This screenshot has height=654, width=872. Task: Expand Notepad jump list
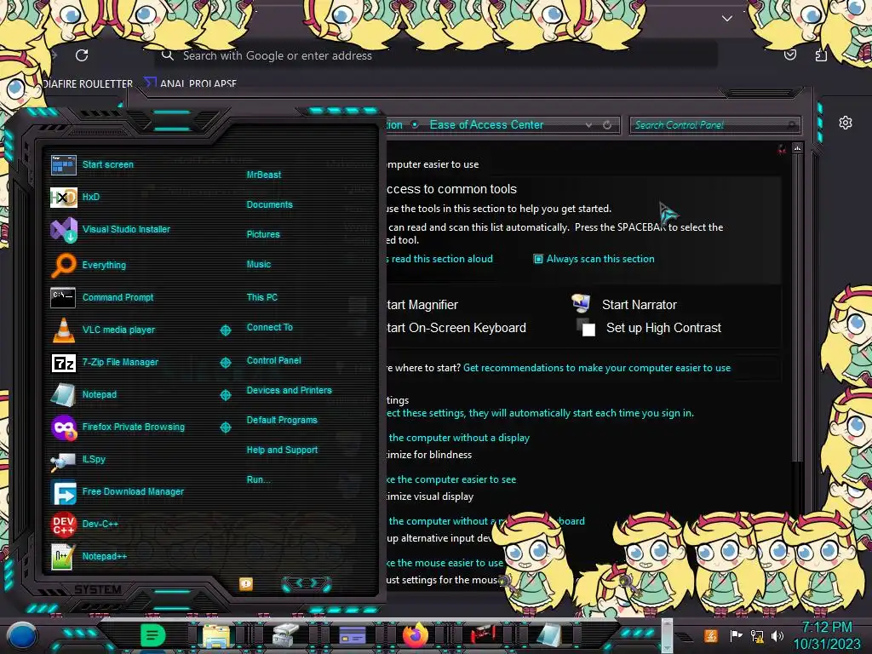coord(225,395)
